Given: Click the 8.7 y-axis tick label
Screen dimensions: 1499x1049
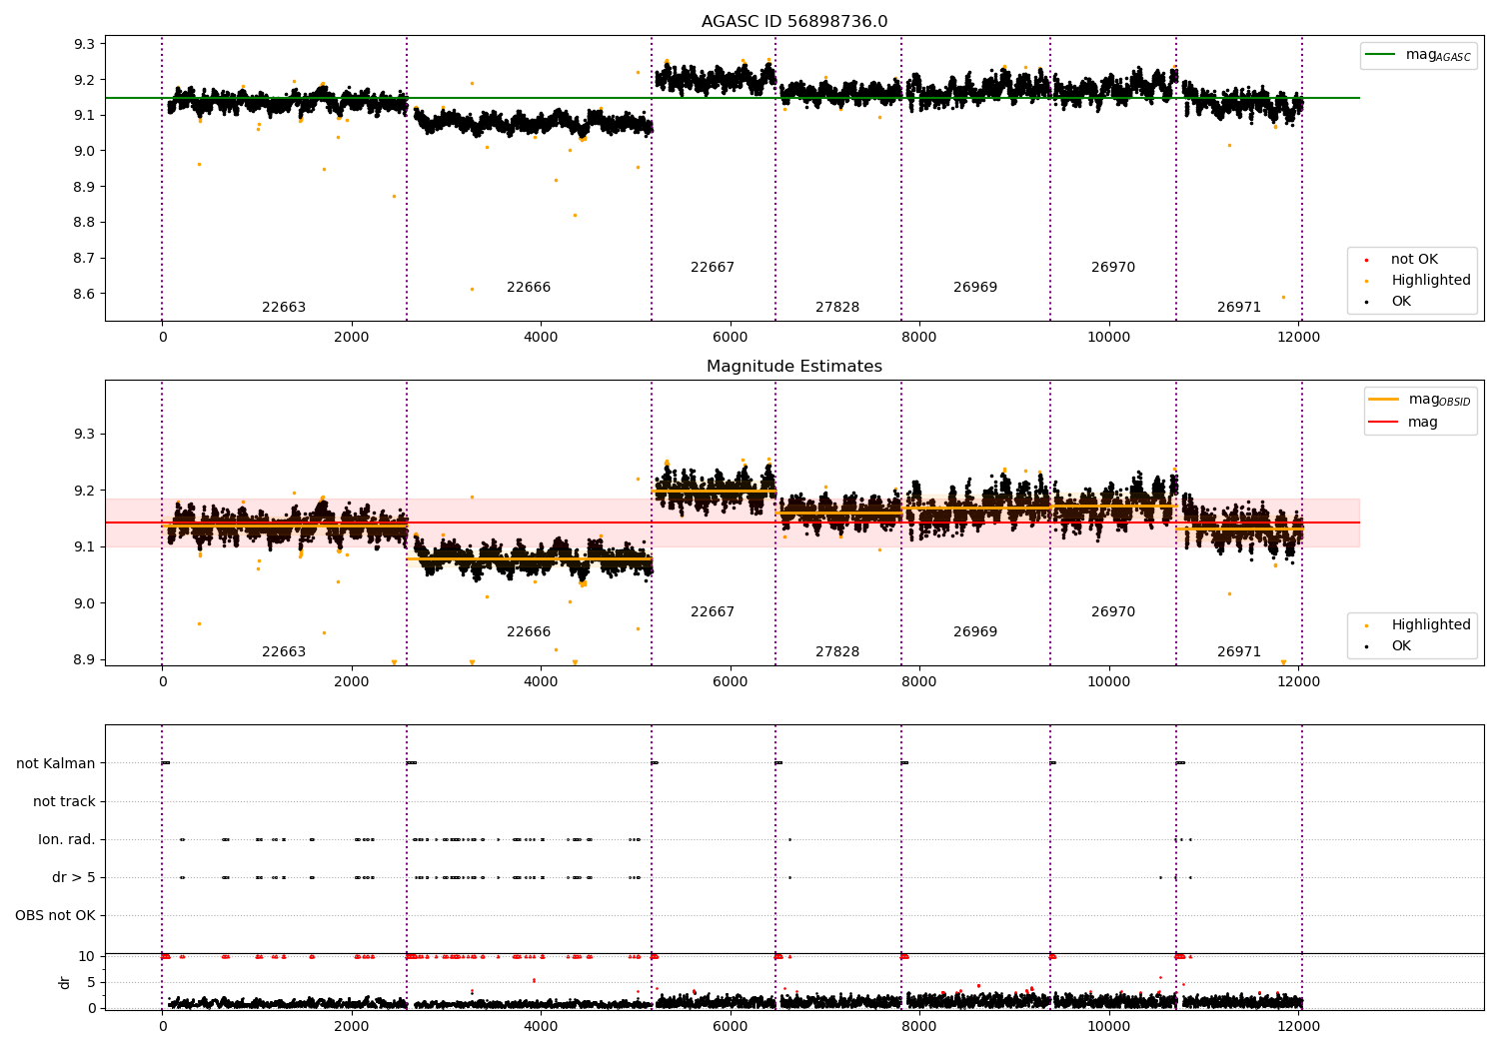Looking at the screenshot, I should pyautogui.click(x=84, y=258).
